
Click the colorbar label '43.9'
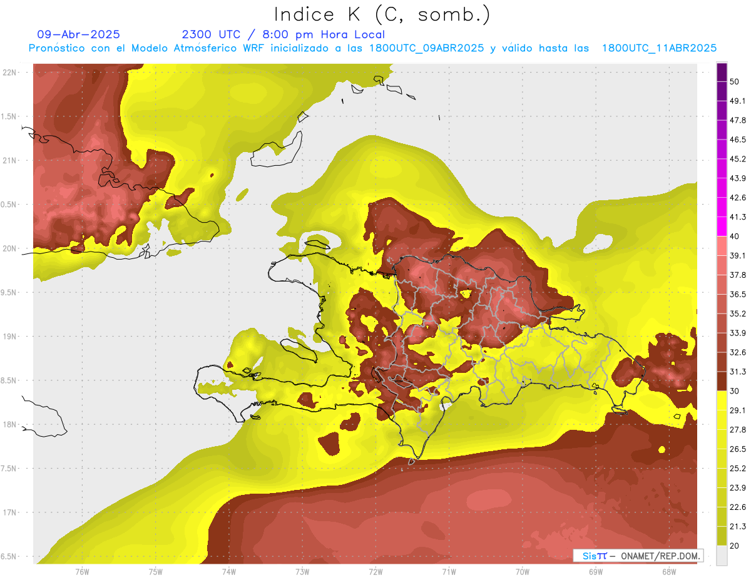pos(738,179)
